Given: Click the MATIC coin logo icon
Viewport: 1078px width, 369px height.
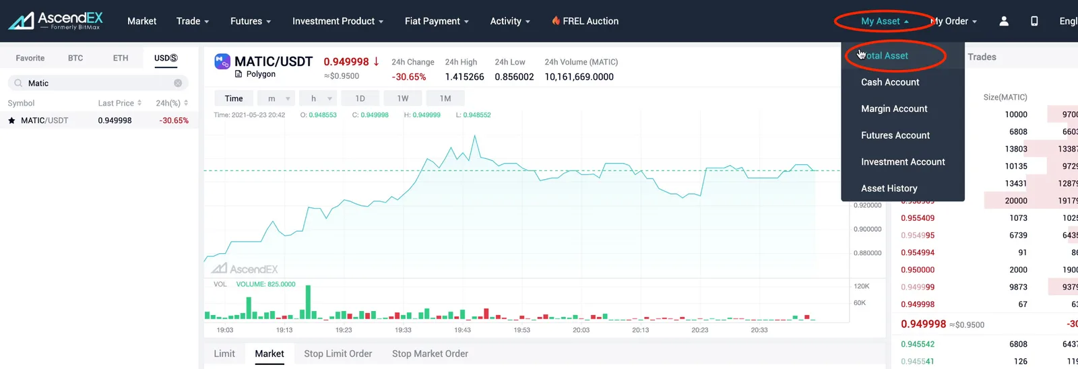Looking at the screenshot, I should click(x=222, y=62).
